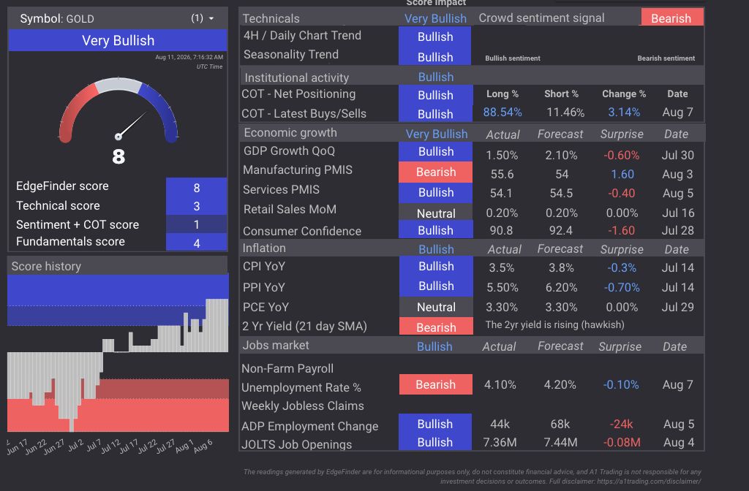Click the tallest recent score history bar
This screenshot has height=491, width=749.
pyautogui.click(x=217, y=325)
